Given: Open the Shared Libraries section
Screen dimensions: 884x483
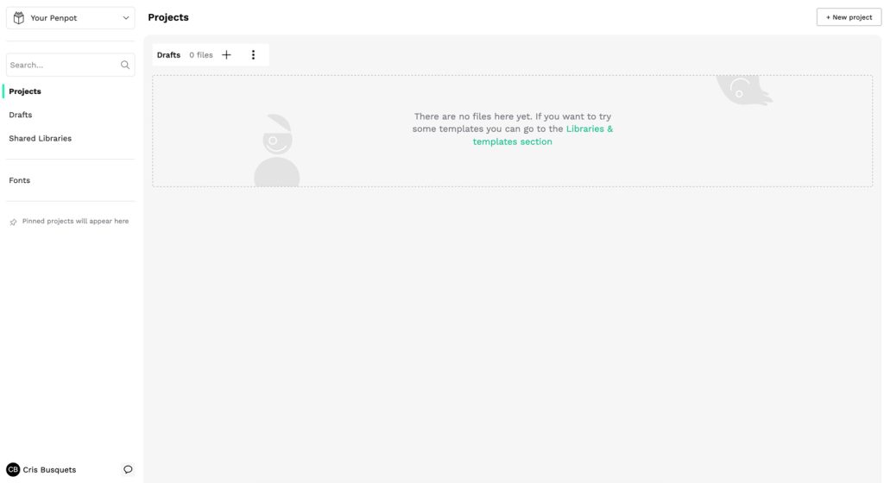Looking at the screenshot, I should [x=40, y=138].
